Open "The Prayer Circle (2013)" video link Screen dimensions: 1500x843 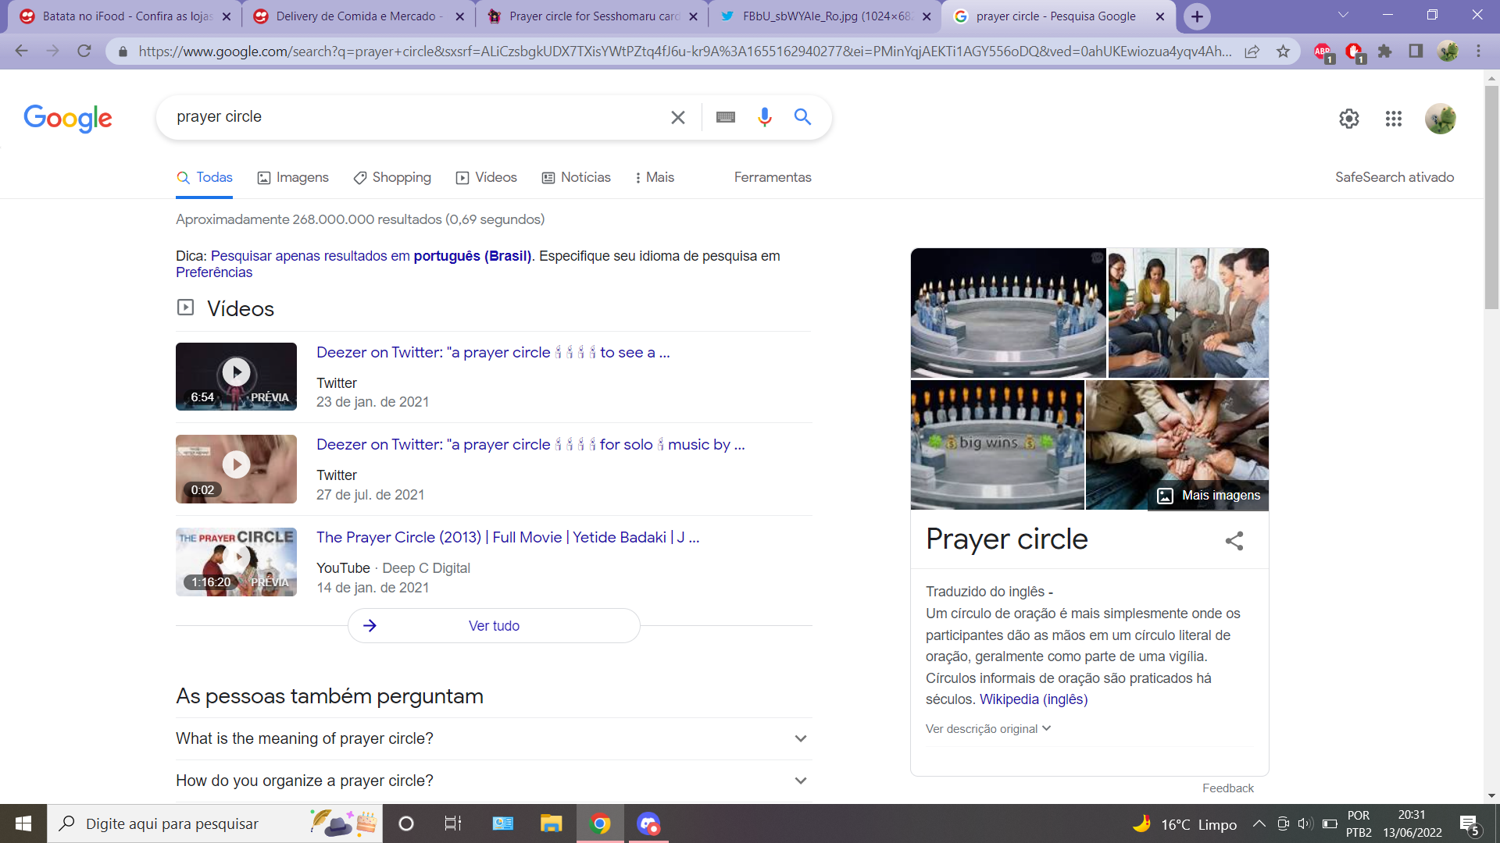tap(508, 538)
